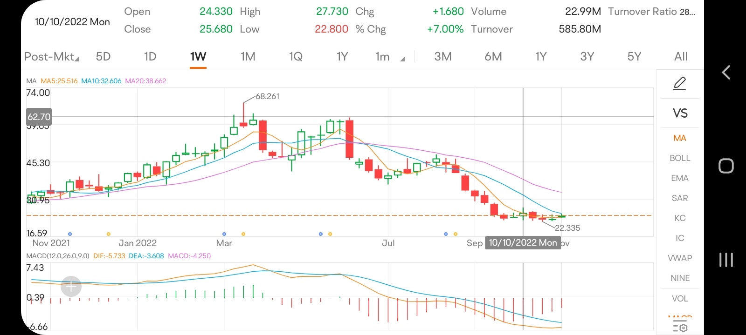Set range to 1Y after 6M
This screenshot has height=335, width=746.
pos(541,57)
